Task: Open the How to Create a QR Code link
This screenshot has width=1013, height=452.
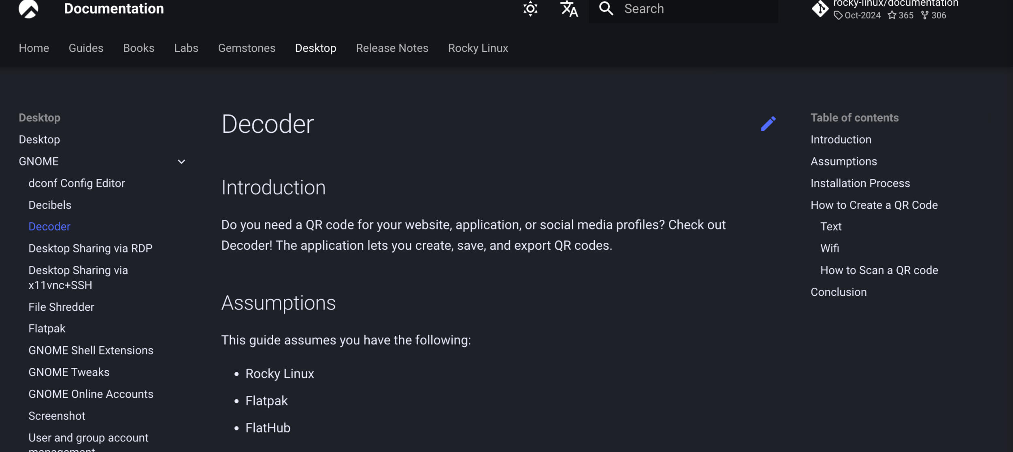Action: coord(874,205)
